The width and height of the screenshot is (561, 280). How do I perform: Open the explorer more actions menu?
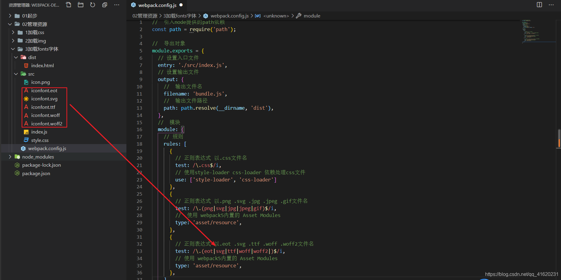pos(116,5)
